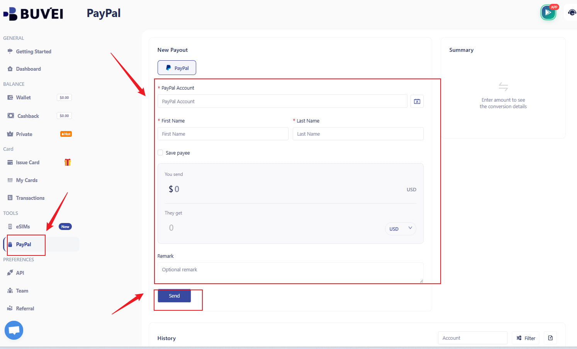
Task: Go to the Dashboard
Action: [x=28, y=69]
